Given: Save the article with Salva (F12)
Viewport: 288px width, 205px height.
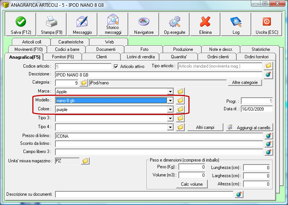Looking at the screenshot, I should click(x=20, y=24).
